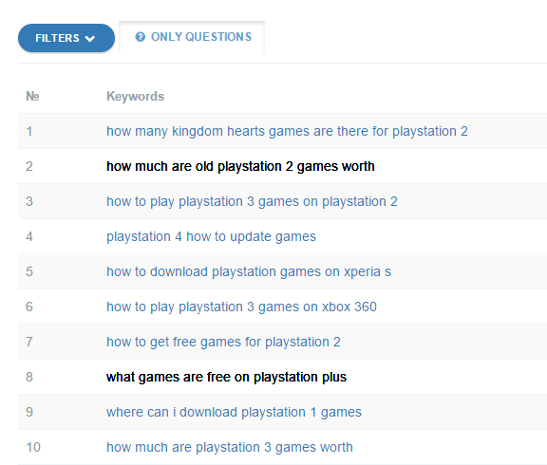Open 'how to get free games for playstation 2'
The height and width of the screenshot is (465, 547).
tap(223, 342)
